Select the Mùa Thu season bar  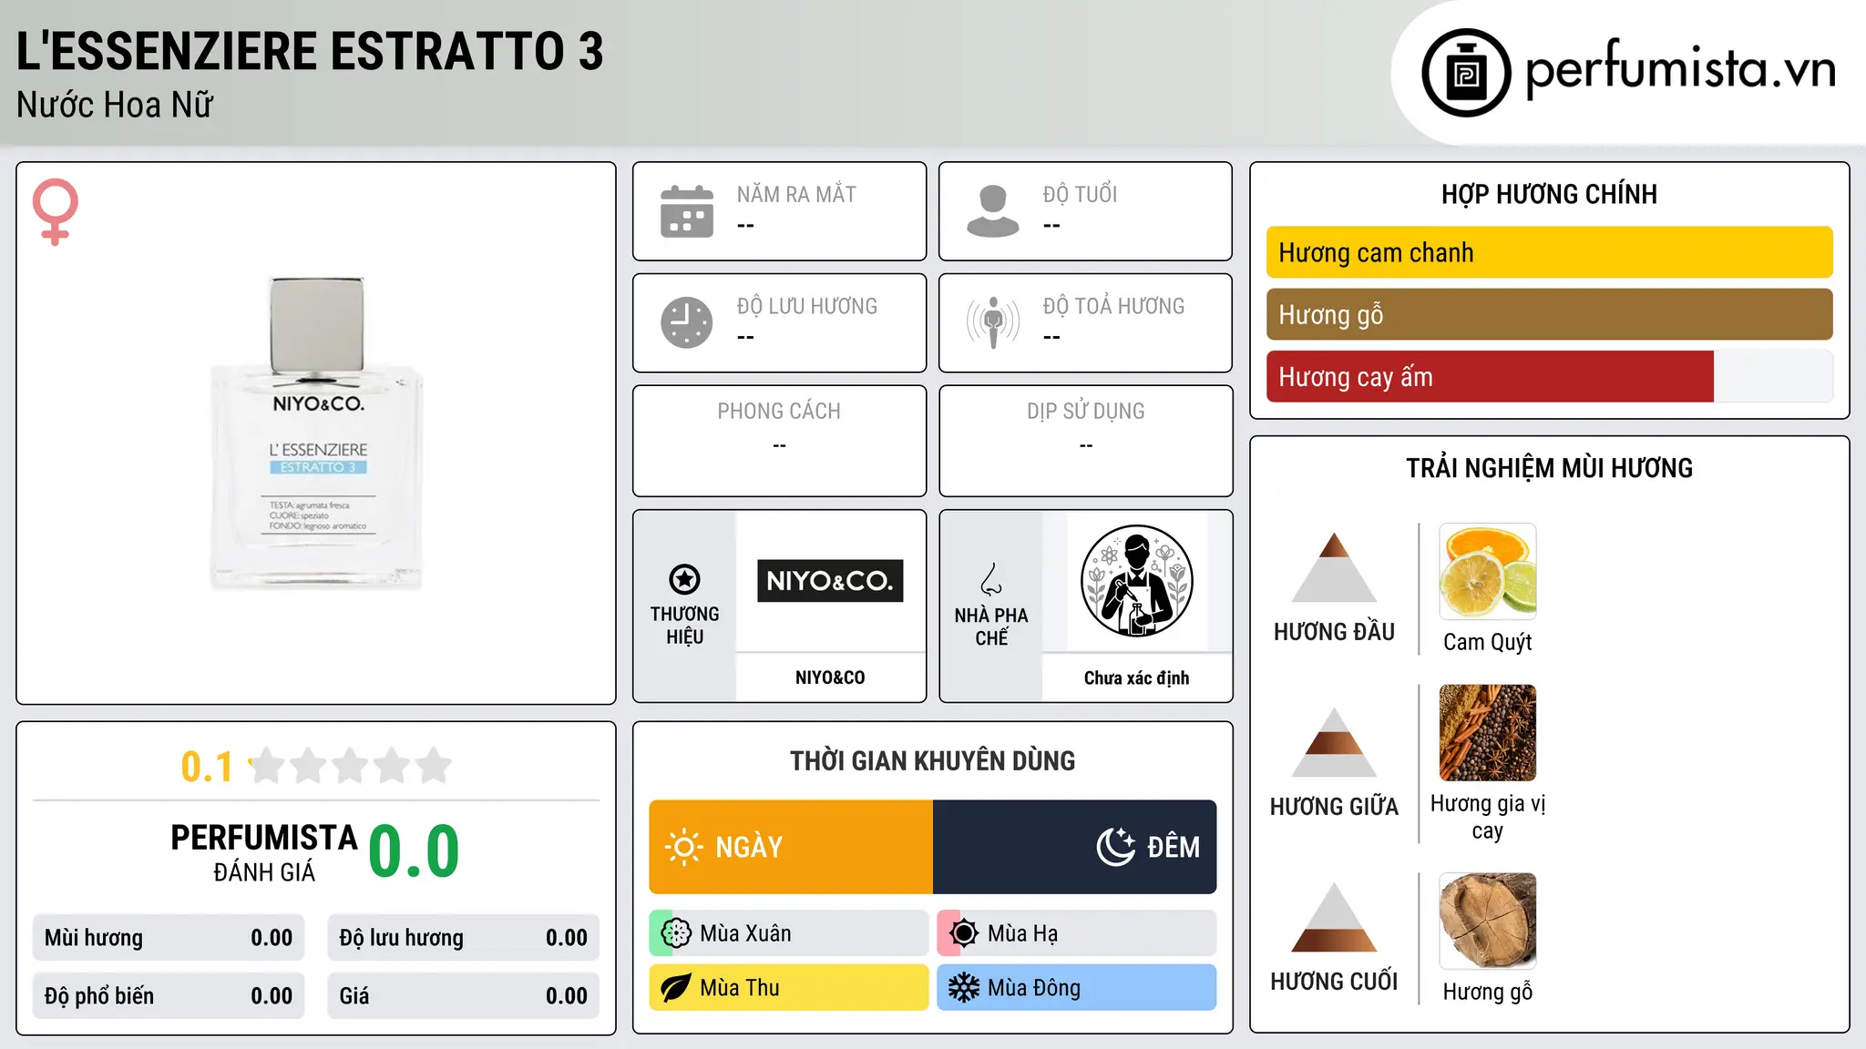(789, 988)
